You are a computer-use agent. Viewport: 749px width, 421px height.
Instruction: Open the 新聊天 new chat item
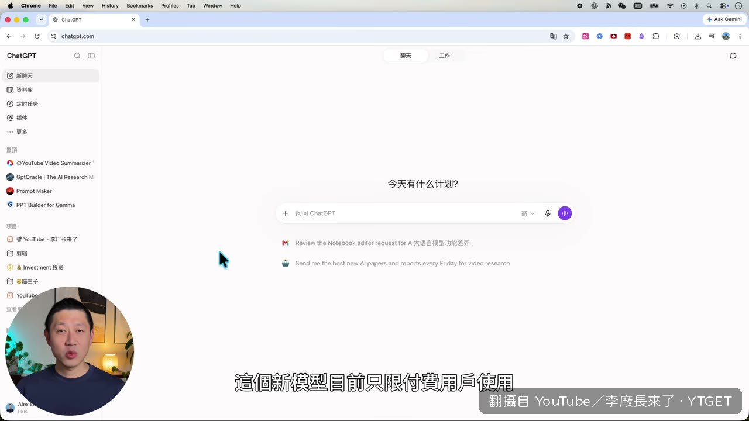pyautogui.click(x=51, y=76)
